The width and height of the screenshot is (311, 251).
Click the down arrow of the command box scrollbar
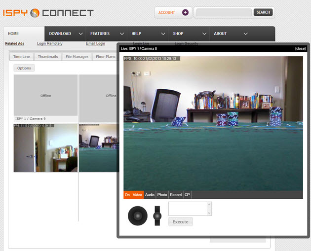tap(209, 213)
